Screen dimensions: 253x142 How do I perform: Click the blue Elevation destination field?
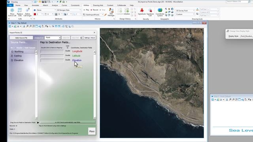pos(77,60)
